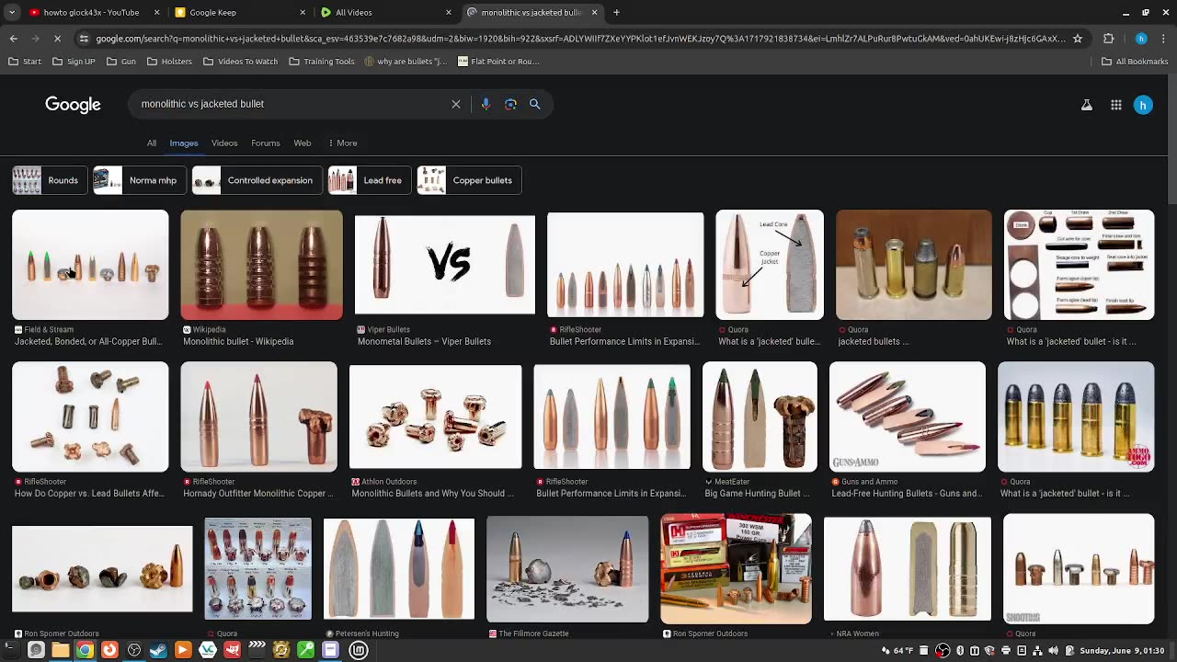Clear the search box with the X icon
This screenshot has width=1177, height=662.
point(455,104)
